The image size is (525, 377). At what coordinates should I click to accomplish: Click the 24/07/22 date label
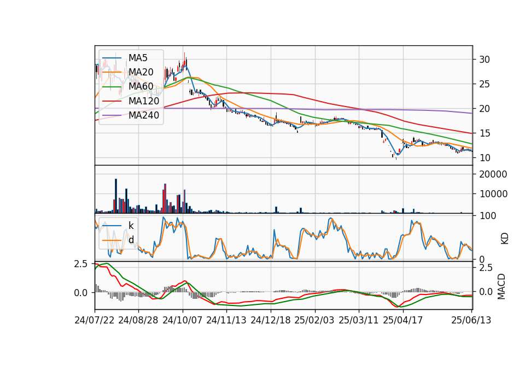tap(95, 320)
